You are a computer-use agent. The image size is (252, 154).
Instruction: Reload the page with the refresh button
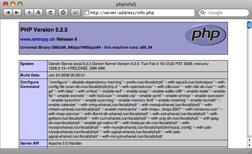pos(51,13)
